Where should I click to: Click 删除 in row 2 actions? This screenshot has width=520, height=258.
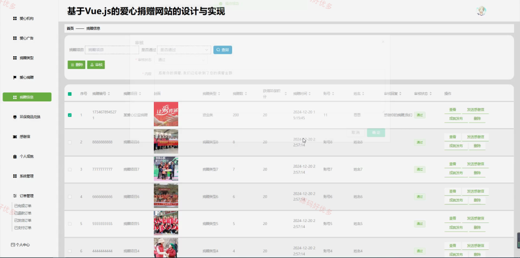click(x=477, y=145)
